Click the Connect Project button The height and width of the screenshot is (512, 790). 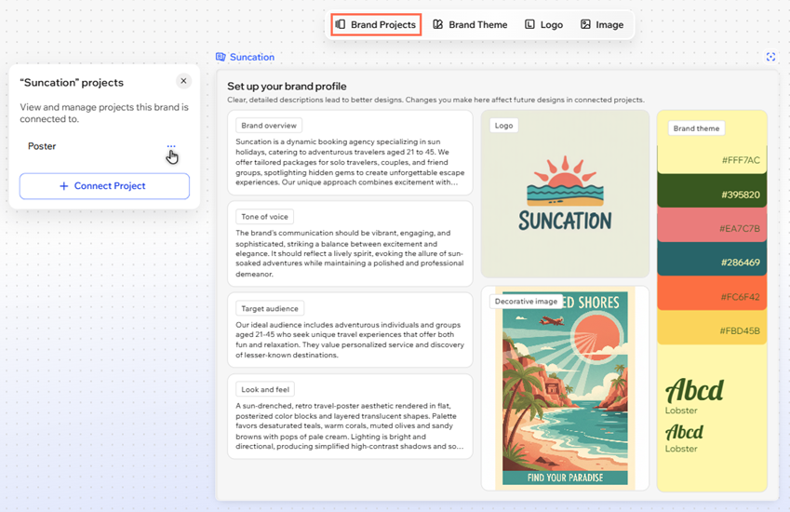coord(104,186)
